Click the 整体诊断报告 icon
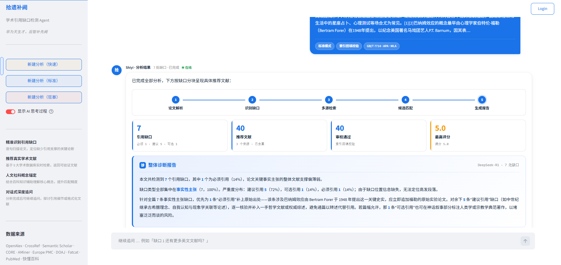Image resolution: width=561 pixels, height=265 pixels. click(143, 165)
